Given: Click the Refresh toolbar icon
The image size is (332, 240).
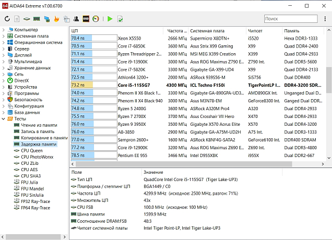Looking at the screenshot, I should pyautogui.click(x=7, y=19).
